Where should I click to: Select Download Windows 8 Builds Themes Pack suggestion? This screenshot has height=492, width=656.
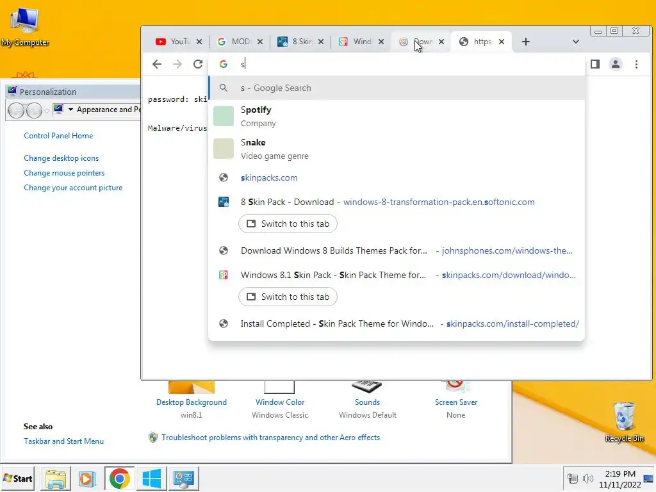click(x=397, y=250)
